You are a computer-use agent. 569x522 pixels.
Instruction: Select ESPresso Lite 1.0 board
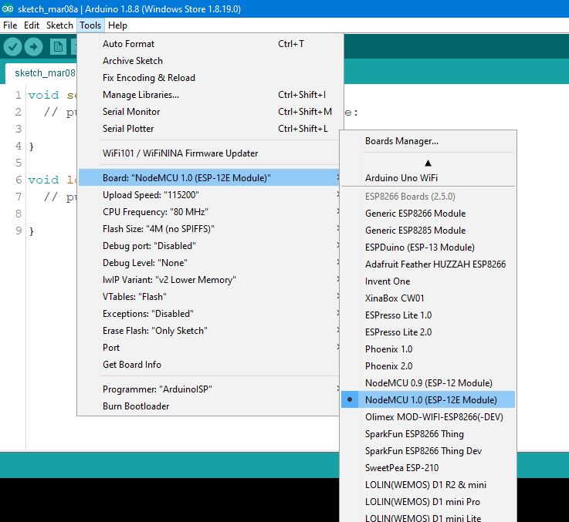428,315
